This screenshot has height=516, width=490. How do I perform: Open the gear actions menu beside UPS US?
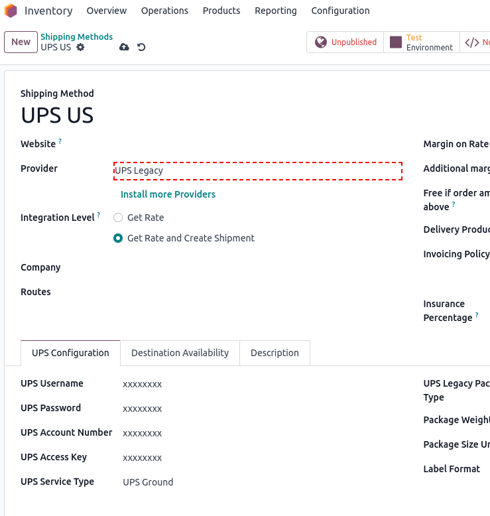click(x=80, y=47)
